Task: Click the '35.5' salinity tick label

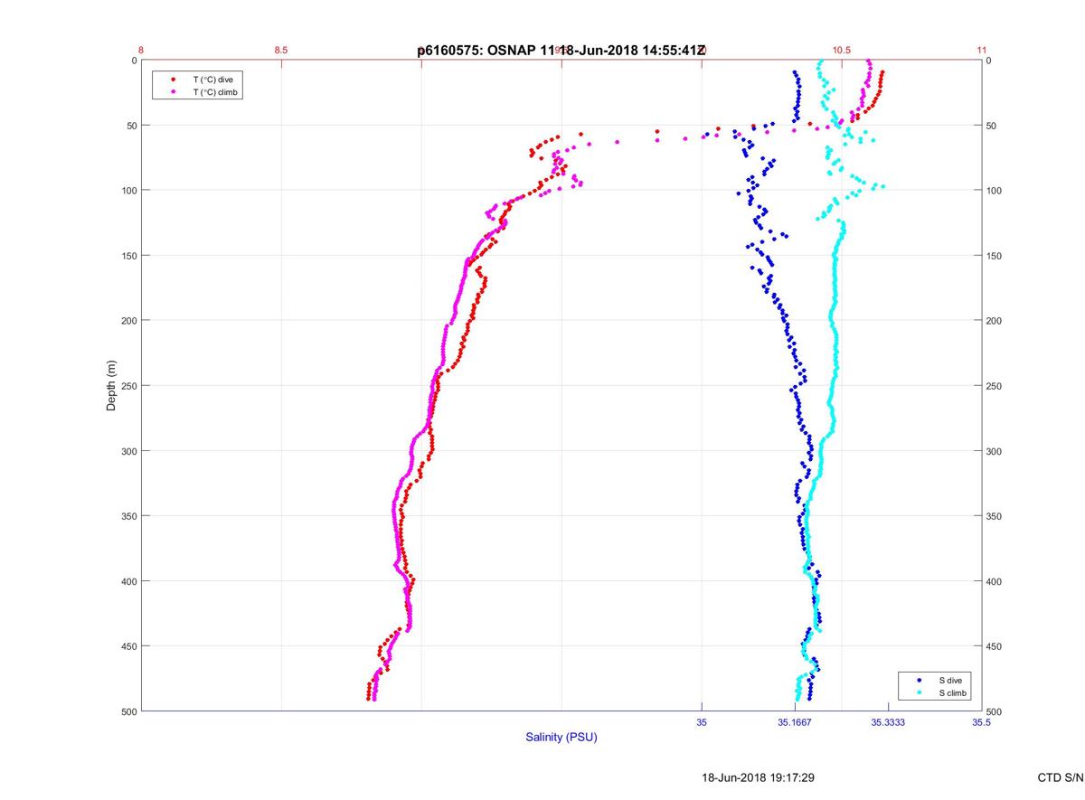Action: click(981, 722)
